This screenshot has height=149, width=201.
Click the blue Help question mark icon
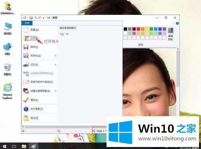(177, 23)
